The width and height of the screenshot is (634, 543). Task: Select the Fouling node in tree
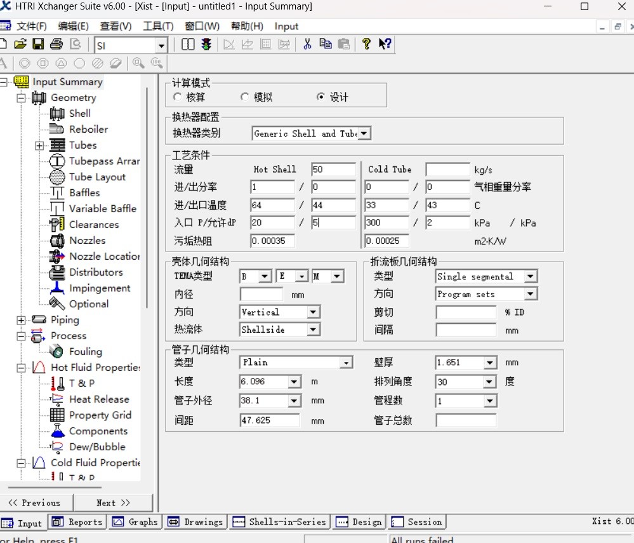pyautogui.click(x=85, y=351)
